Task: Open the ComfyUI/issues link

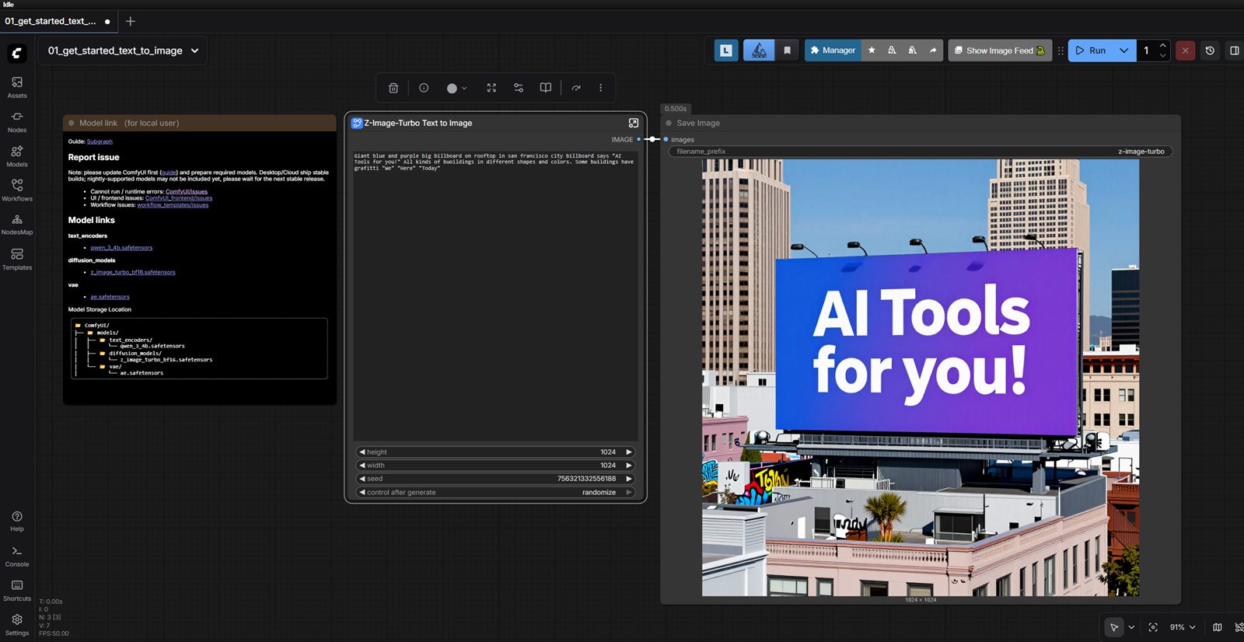Action: point(187,191)
